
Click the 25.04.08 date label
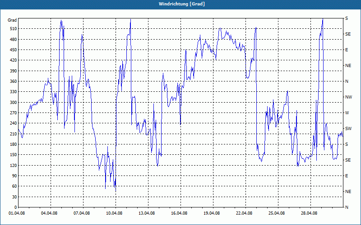point(277,213)
